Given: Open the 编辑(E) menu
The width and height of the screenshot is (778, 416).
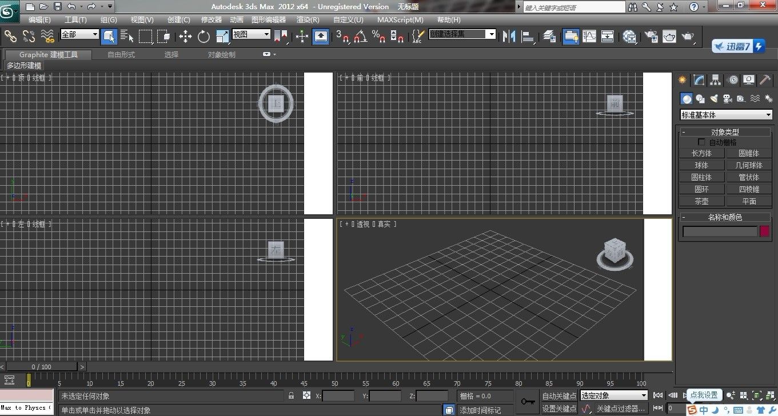Looking at the screenshot, I should [39, 19].
